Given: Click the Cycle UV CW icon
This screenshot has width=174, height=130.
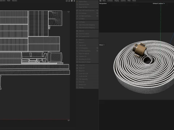Looking at the screenshot, I should [x=77, y=76].
